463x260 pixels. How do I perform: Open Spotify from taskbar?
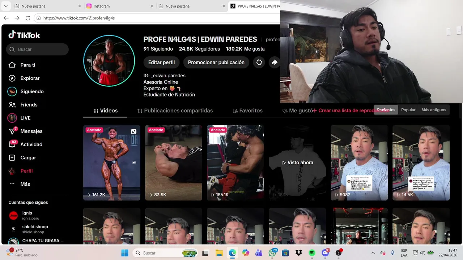pyautogui.click(x=312, y=253)
